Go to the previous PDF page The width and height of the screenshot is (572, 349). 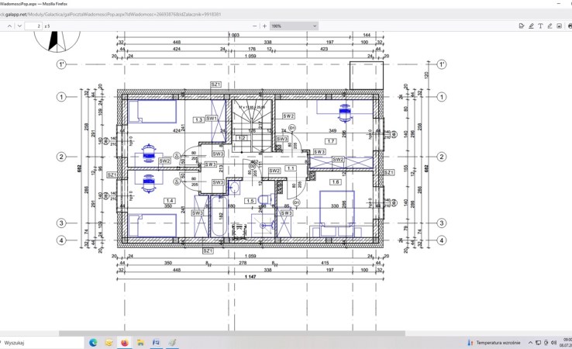[x=9, y=26]
